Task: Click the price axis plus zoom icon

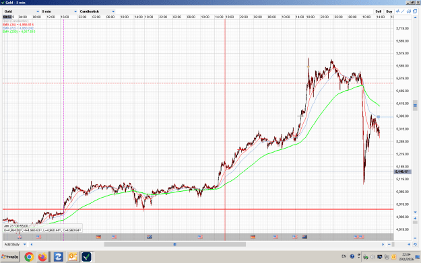Action: click(415, 218)
